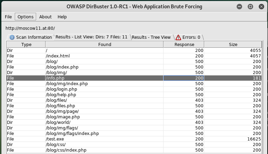268x154 pixels.
Task: Select the /index.html row
Action: click(134, 56)
